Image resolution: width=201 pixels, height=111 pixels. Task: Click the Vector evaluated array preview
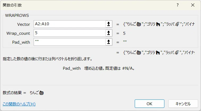[159, 24]
